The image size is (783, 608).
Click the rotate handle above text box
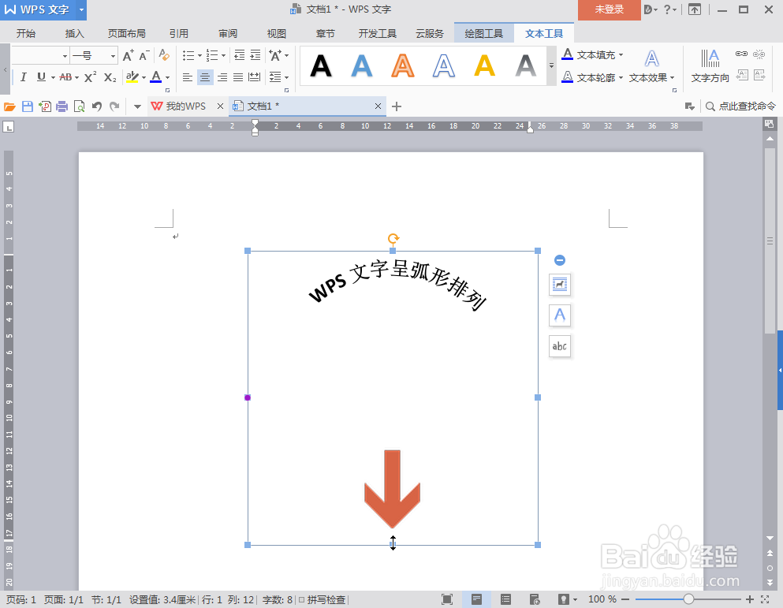click(393, 238)
